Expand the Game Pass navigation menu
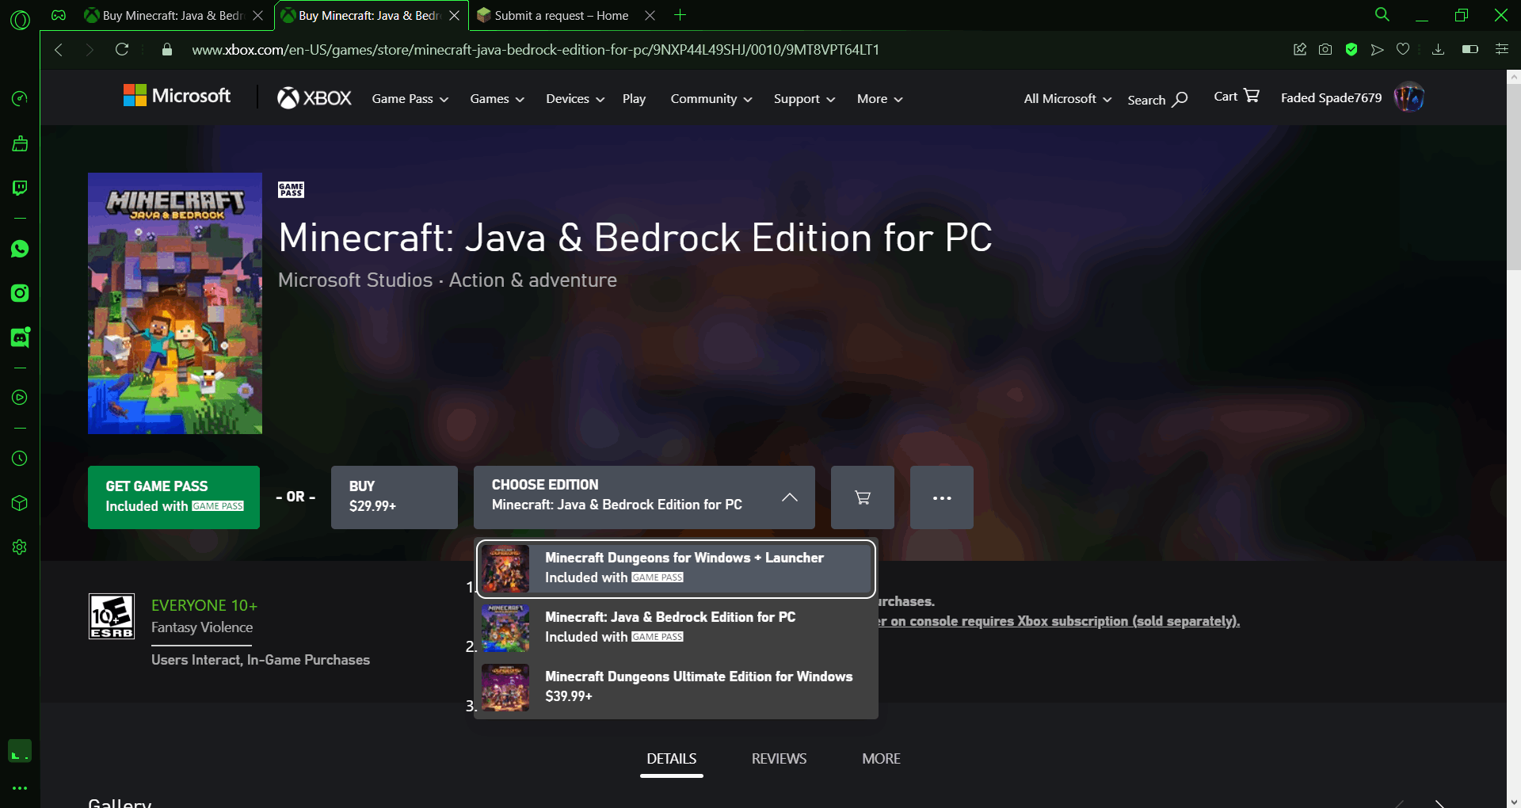1521x808 pixels. coord(410,99)
